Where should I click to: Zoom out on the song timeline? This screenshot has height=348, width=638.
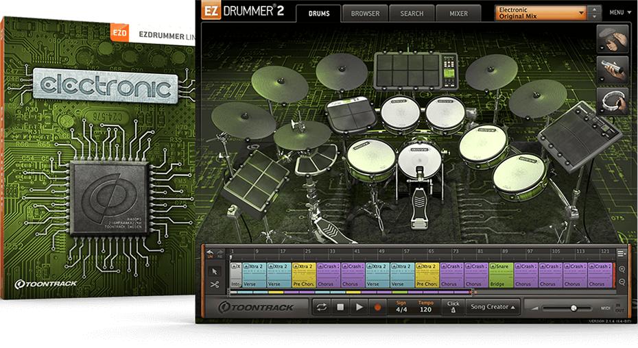(622, 282)
